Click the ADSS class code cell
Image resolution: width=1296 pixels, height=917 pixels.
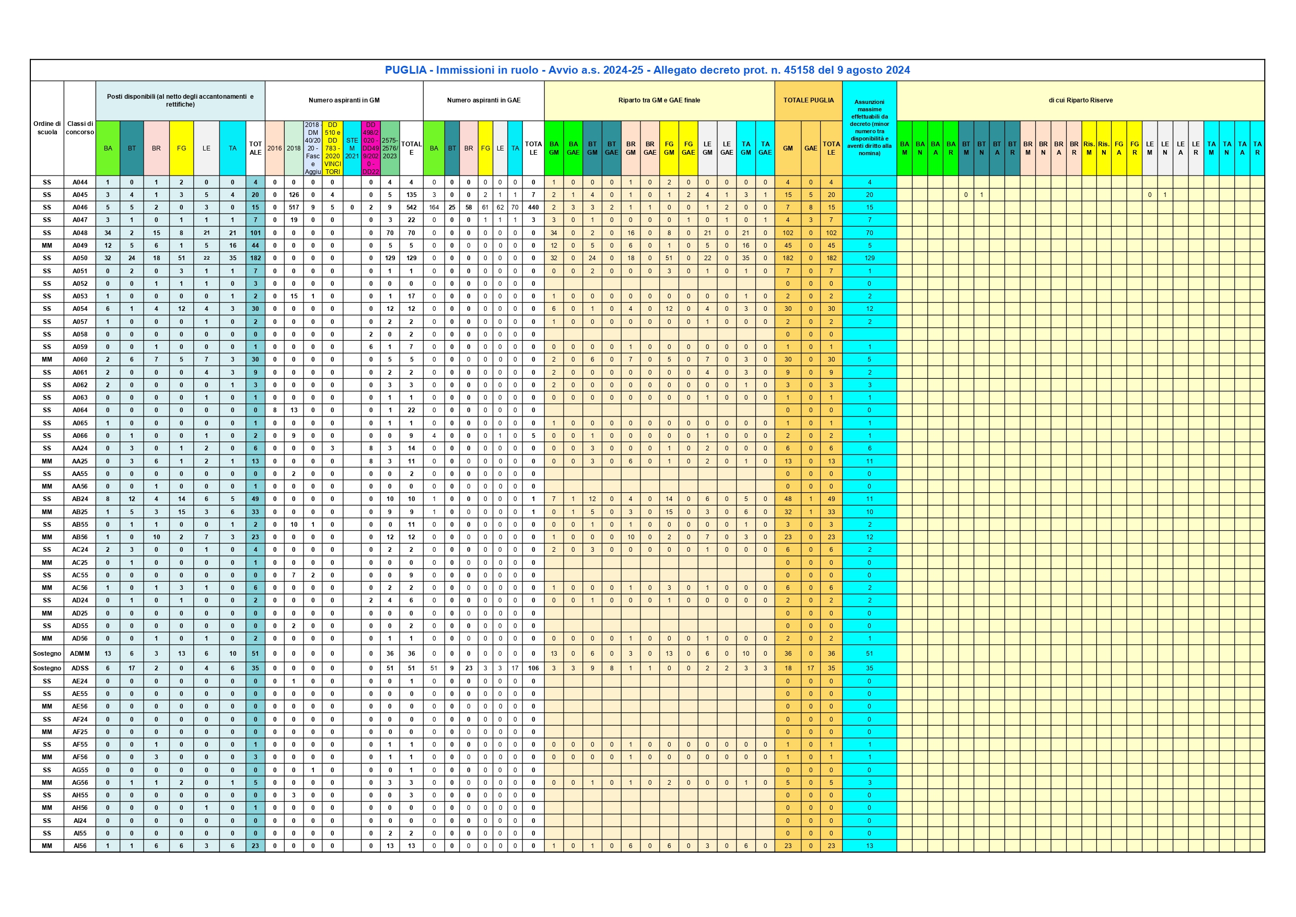(79, 668)
